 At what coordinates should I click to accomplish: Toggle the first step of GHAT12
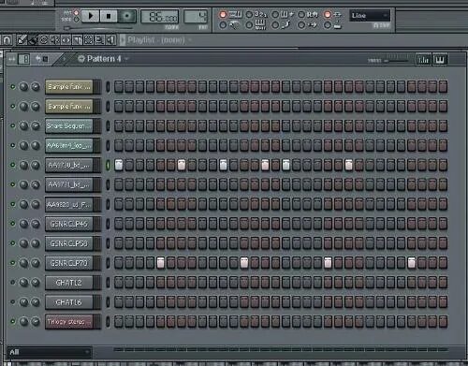click(119, 283)
